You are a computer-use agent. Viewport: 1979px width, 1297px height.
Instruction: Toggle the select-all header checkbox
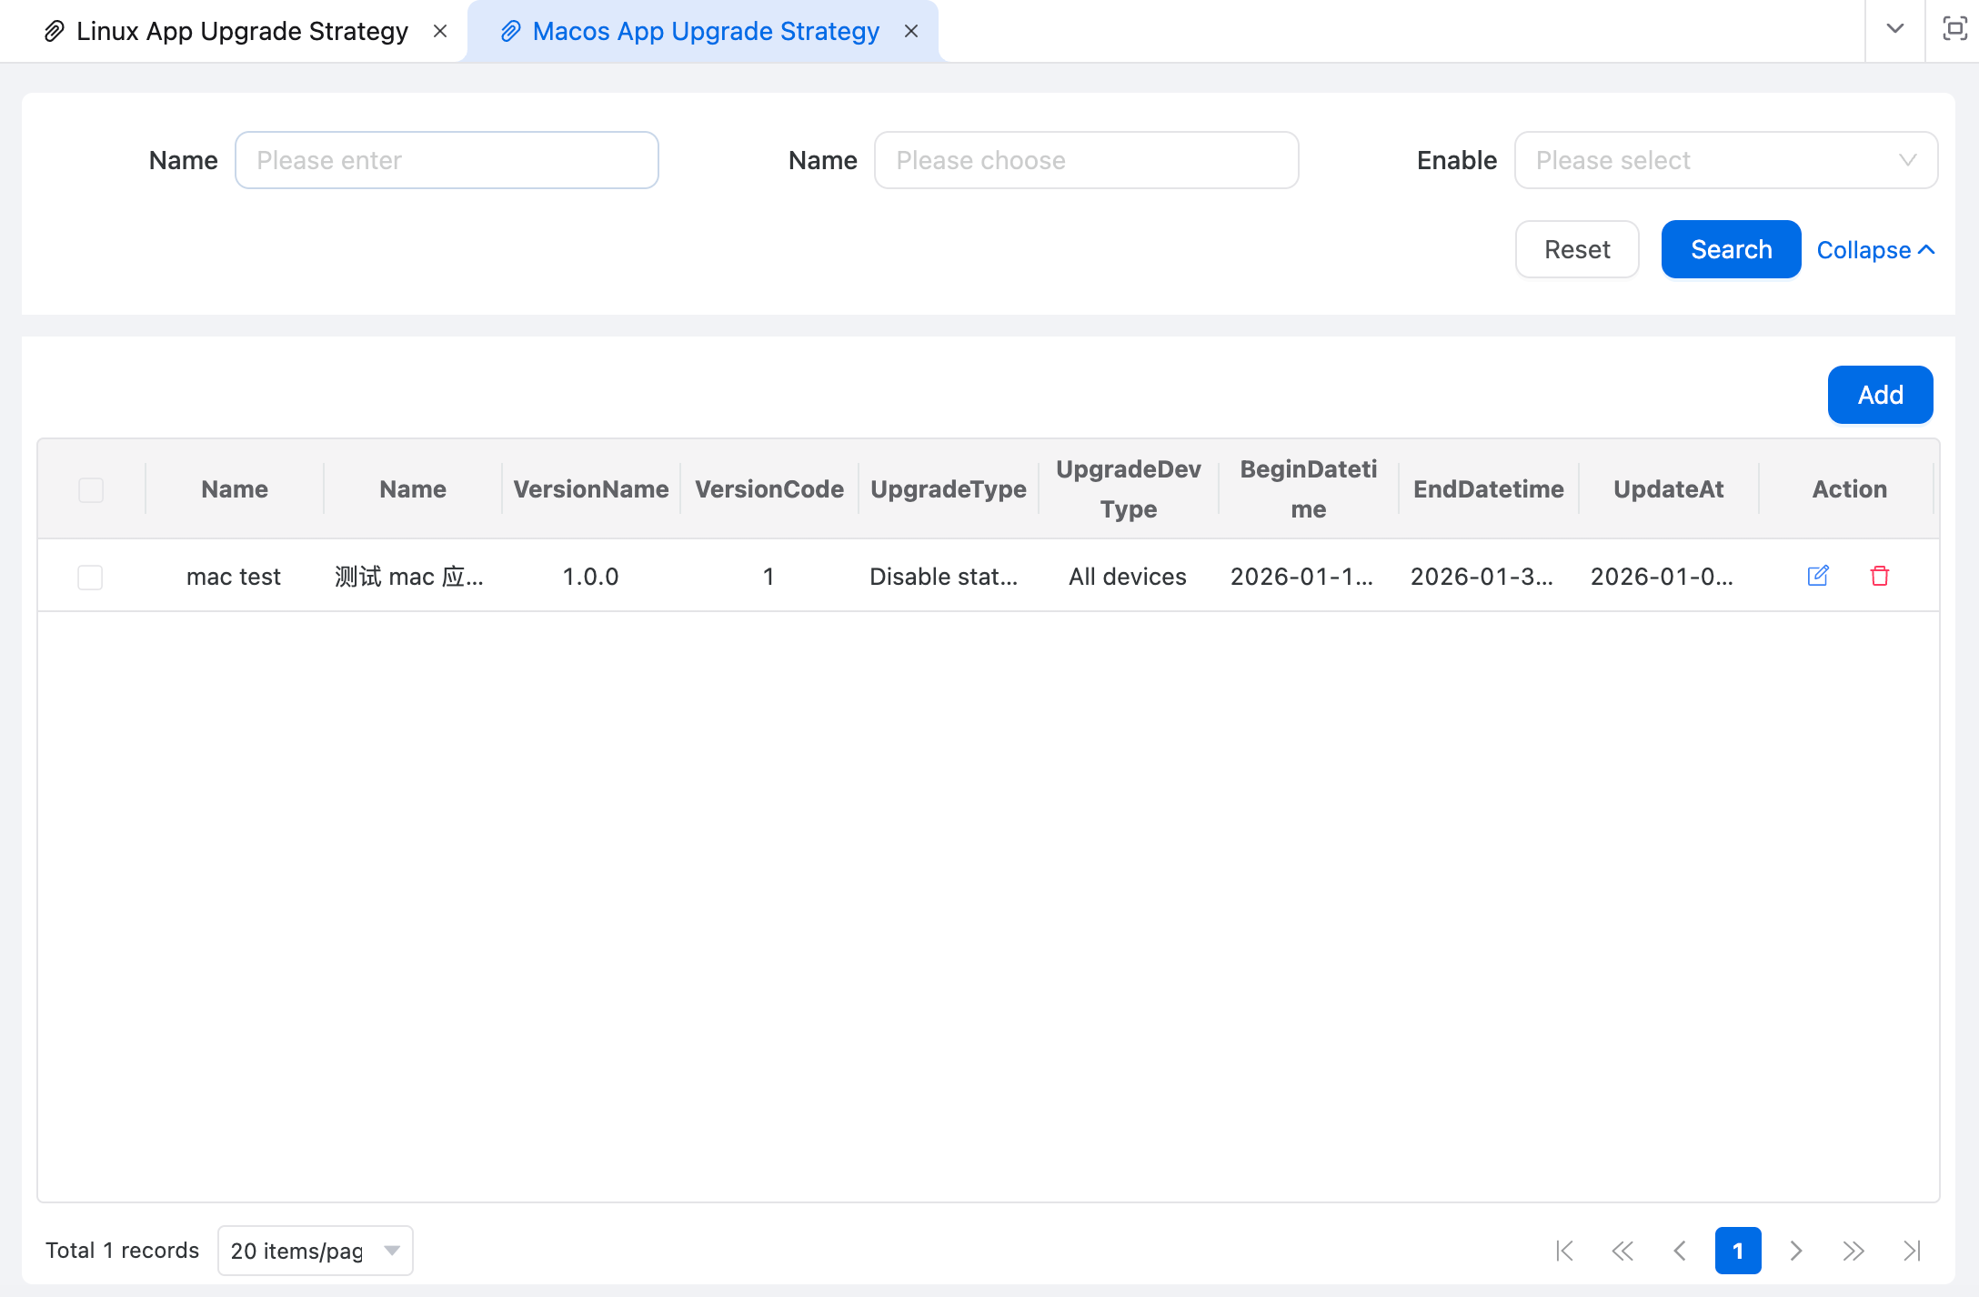tap(91, 489)
